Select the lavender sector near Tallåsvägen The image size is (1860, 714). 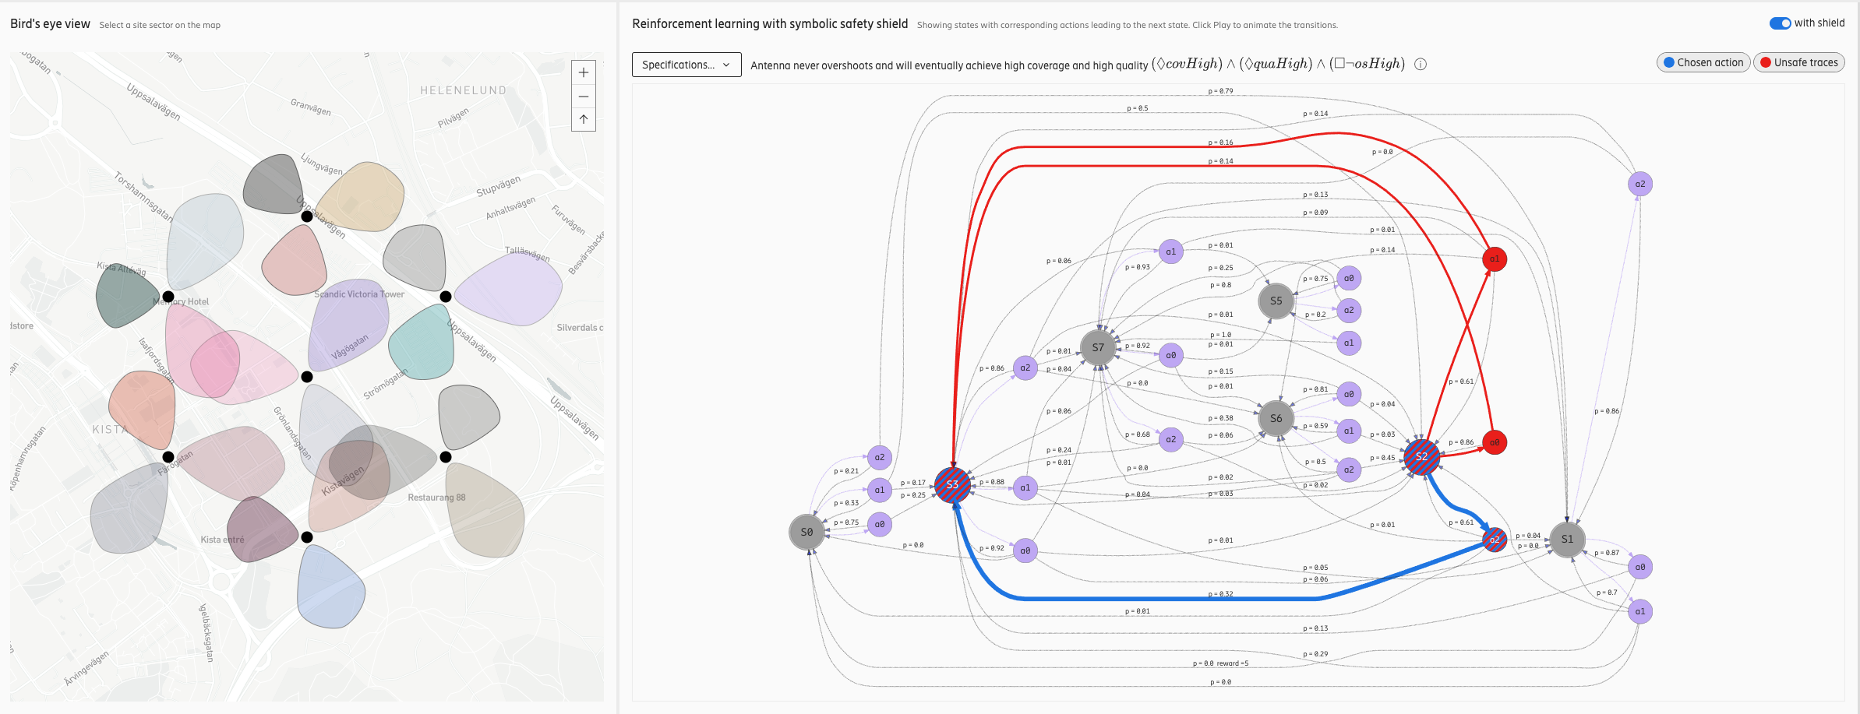coord(510,290)
